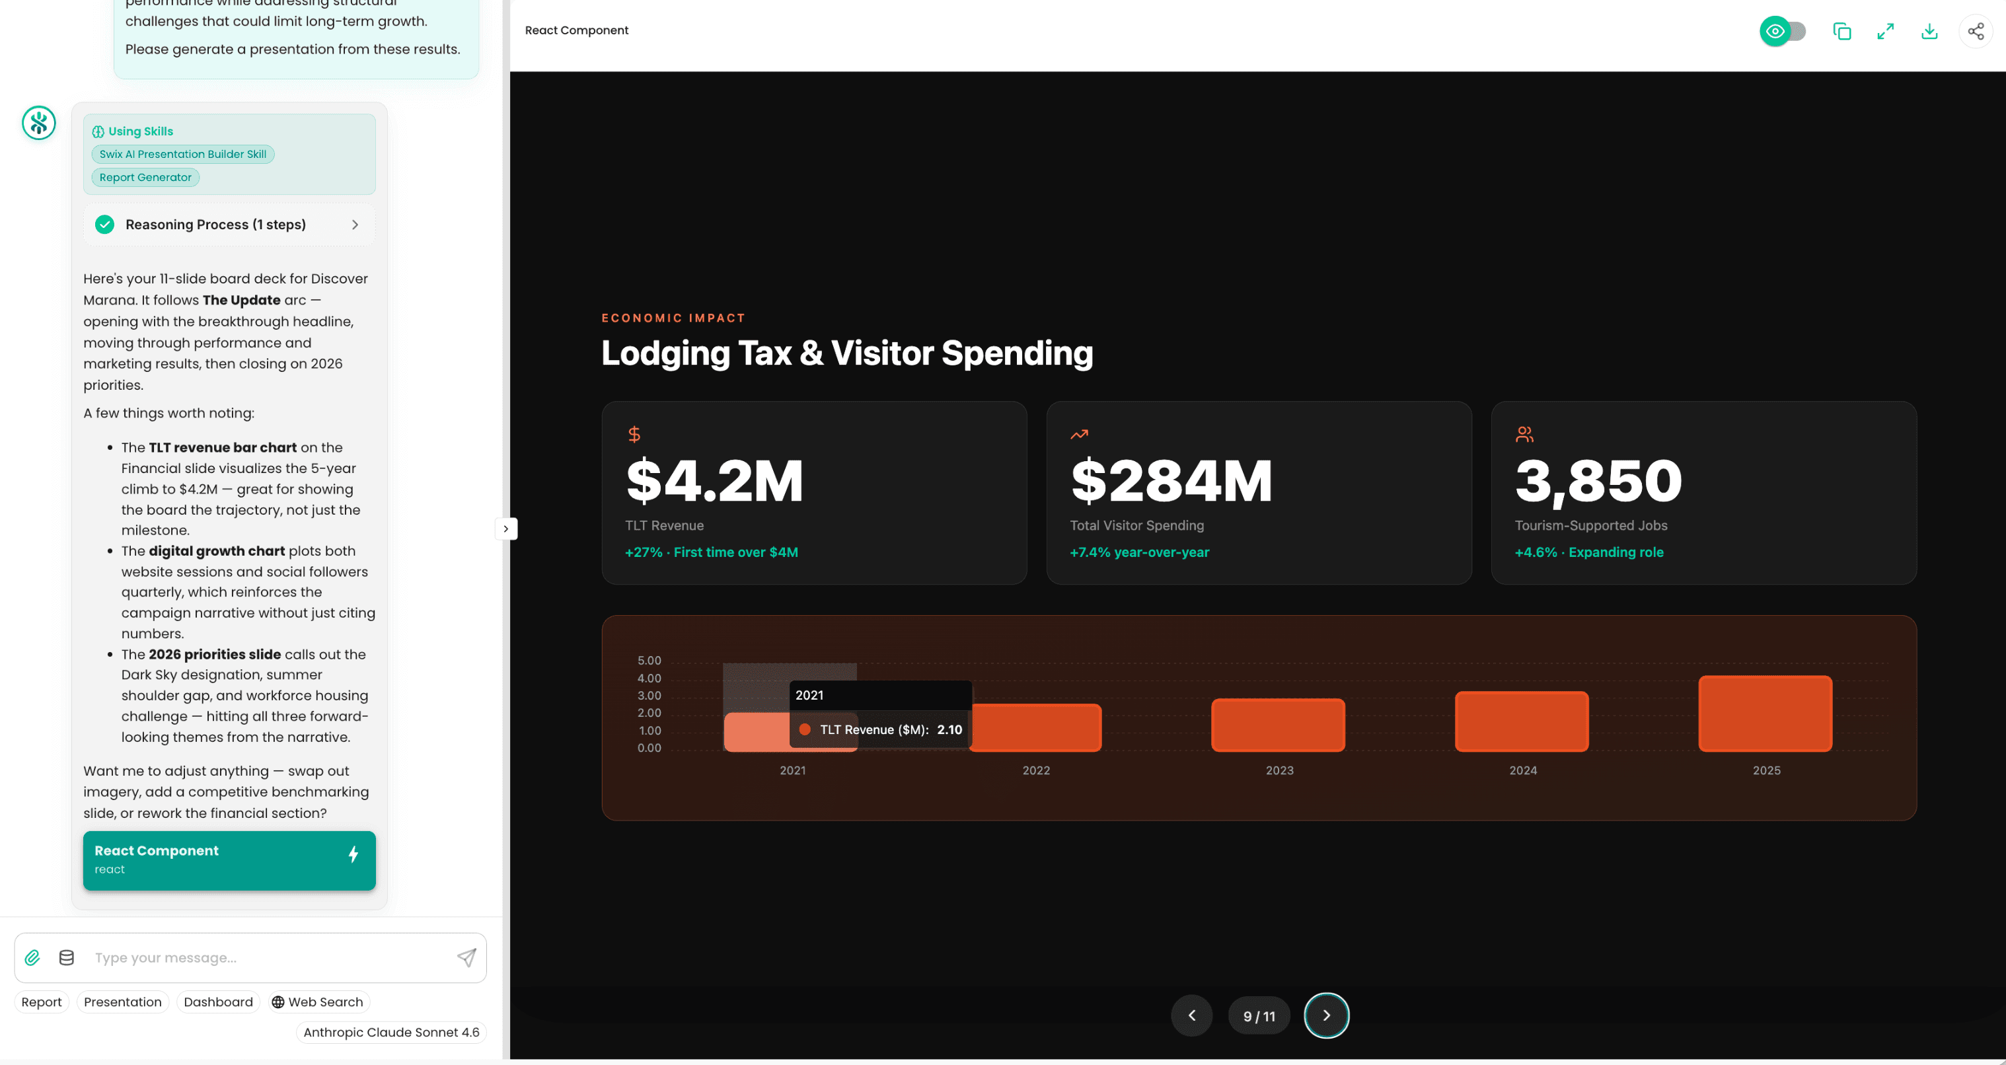Viewport: 2006px width, 1065px height.
Task: Click the 2025 revenue bar
Action: click(1765, 713)
